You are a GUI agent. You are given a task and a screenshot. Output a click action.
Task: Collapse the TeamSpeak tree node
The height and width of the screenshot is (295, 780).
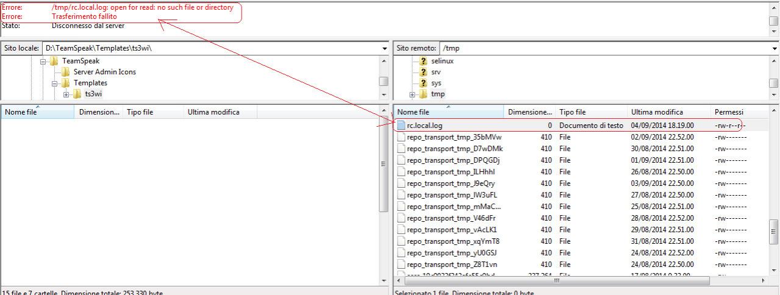pyautogui.click(x=43, y=61)
